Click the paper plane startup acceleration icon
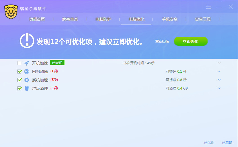 tap(27, 63)
